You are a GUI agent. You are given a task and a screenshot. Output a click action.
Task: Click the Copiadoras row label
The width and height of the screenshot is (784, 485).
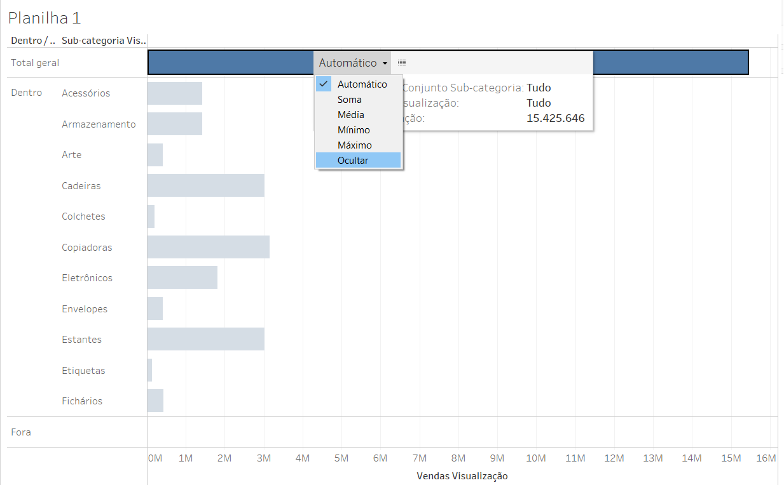tap(87, 248)
